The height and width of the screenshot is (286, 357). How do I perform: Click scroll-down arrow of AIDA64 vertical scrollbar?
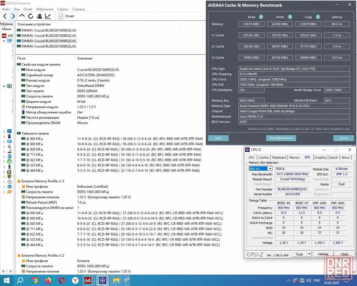354,272
